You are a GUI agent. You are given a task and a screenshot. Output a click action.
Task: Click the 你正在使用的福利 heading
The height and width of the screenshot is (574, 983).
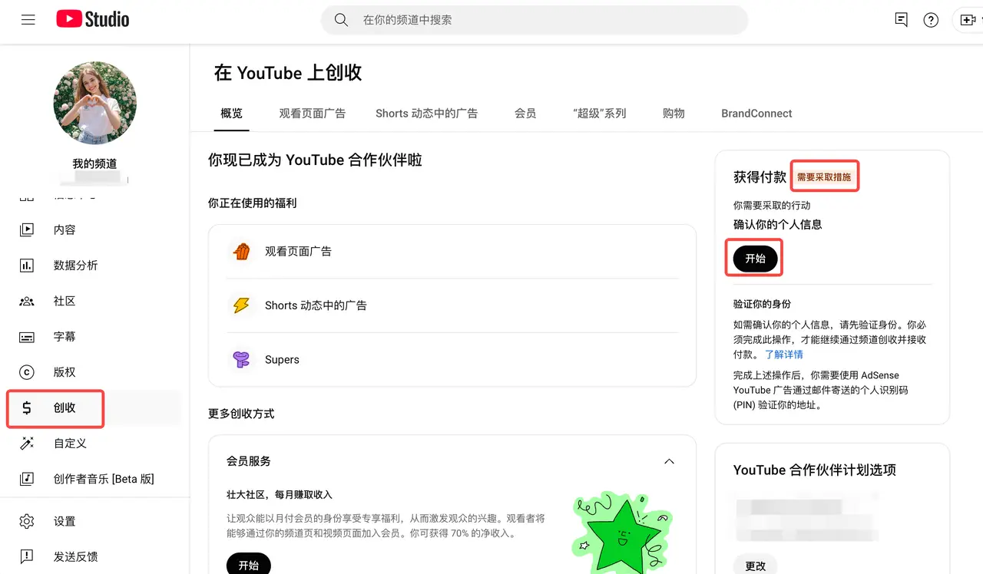(x=253, y=203)
